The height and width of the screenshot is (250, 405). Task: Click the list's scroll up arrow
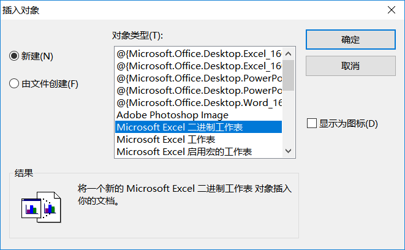[289, 53]
